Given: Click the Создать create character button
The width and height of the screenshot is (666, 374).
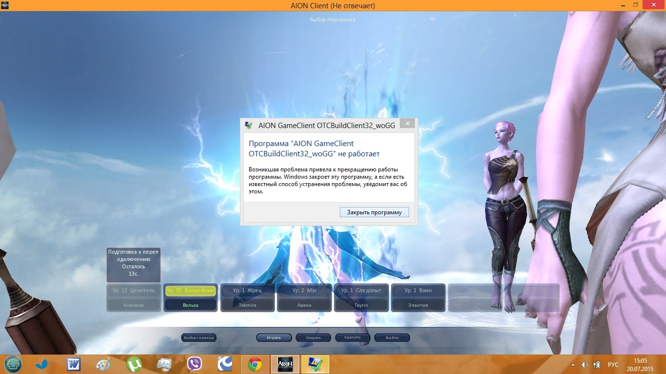Looking at the screenshot, I should [313, 337].
